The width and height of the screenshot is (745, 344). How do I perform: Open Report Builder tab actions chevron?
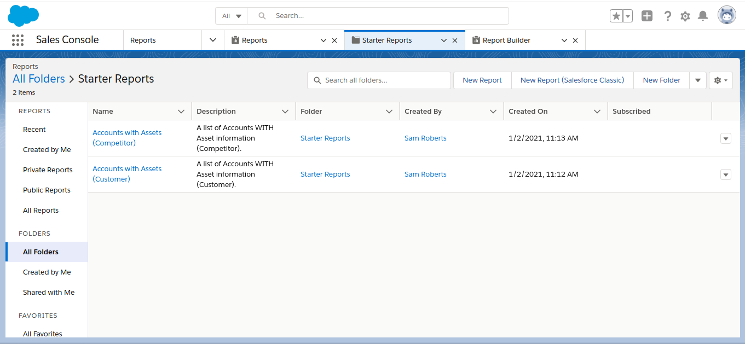(x=564, y=40)
